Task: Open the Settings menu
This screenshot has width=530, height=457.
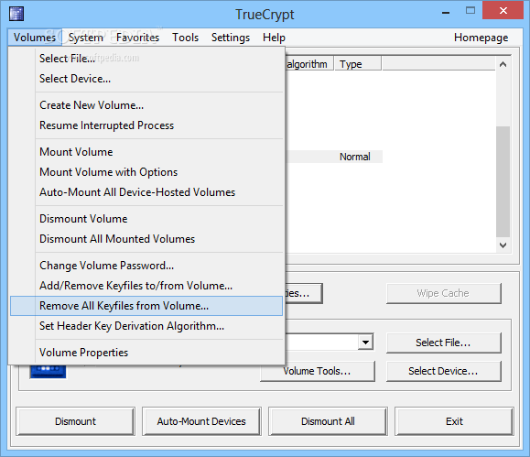Action: coord(231,38)
